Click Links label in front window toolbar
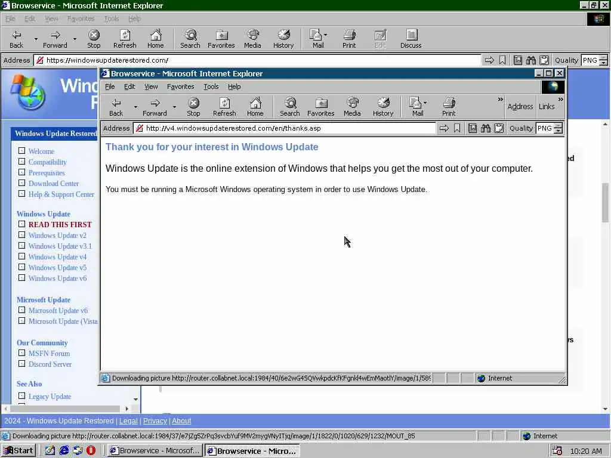The image size is (611, 458). coord(547,106)
